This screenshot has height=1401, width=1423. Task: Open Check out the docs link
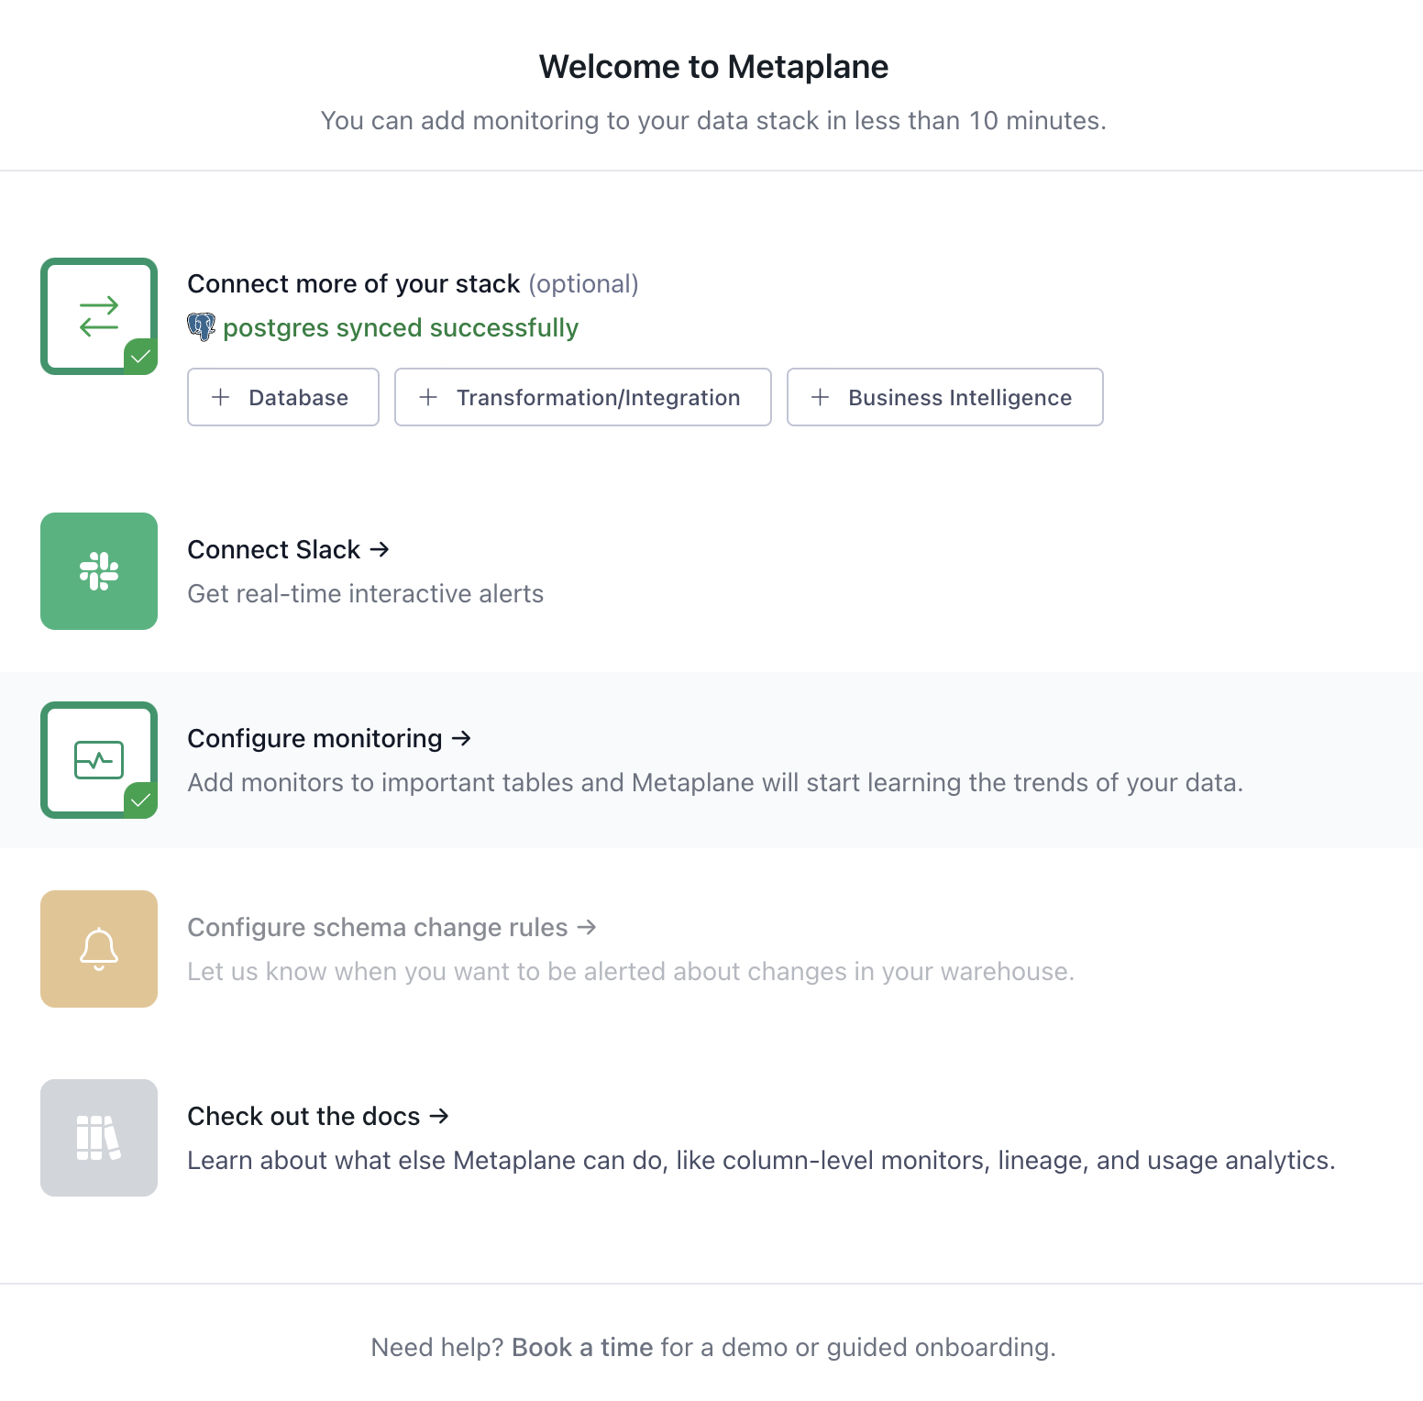tap(318, 1116)
